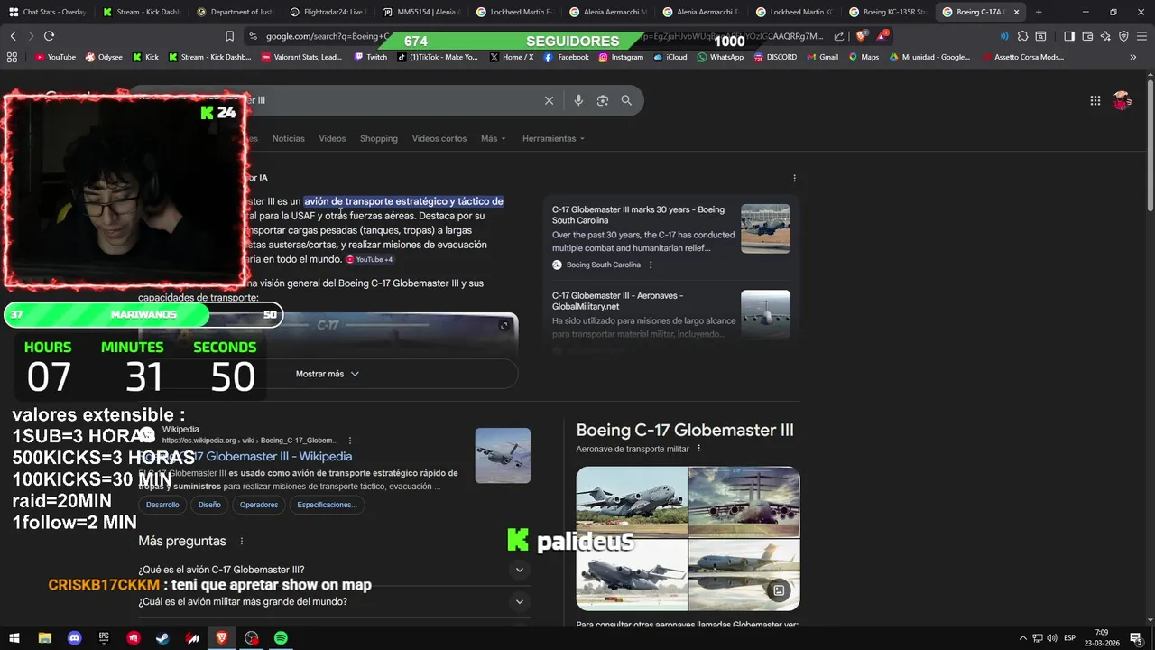Switch to the Shopping search tab
Image resolution: width=1155 pixels, height=650 pixels.
tap(379, 138)
